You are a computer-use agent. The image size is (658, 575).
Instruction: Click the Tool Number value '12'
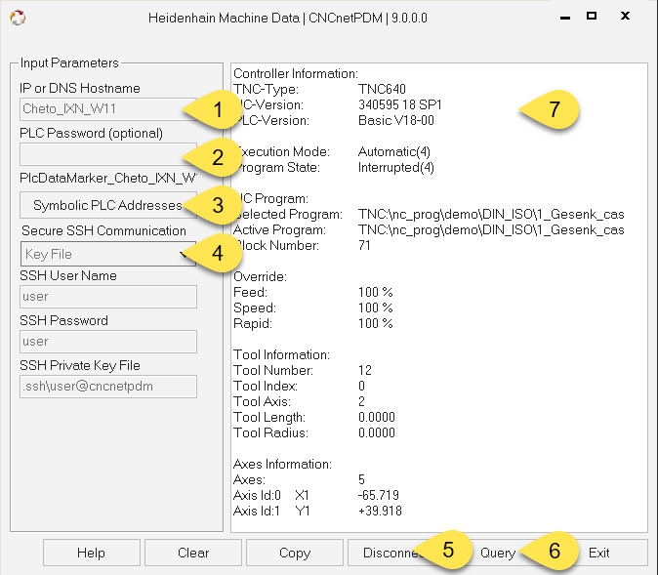(x=365, y=371)
